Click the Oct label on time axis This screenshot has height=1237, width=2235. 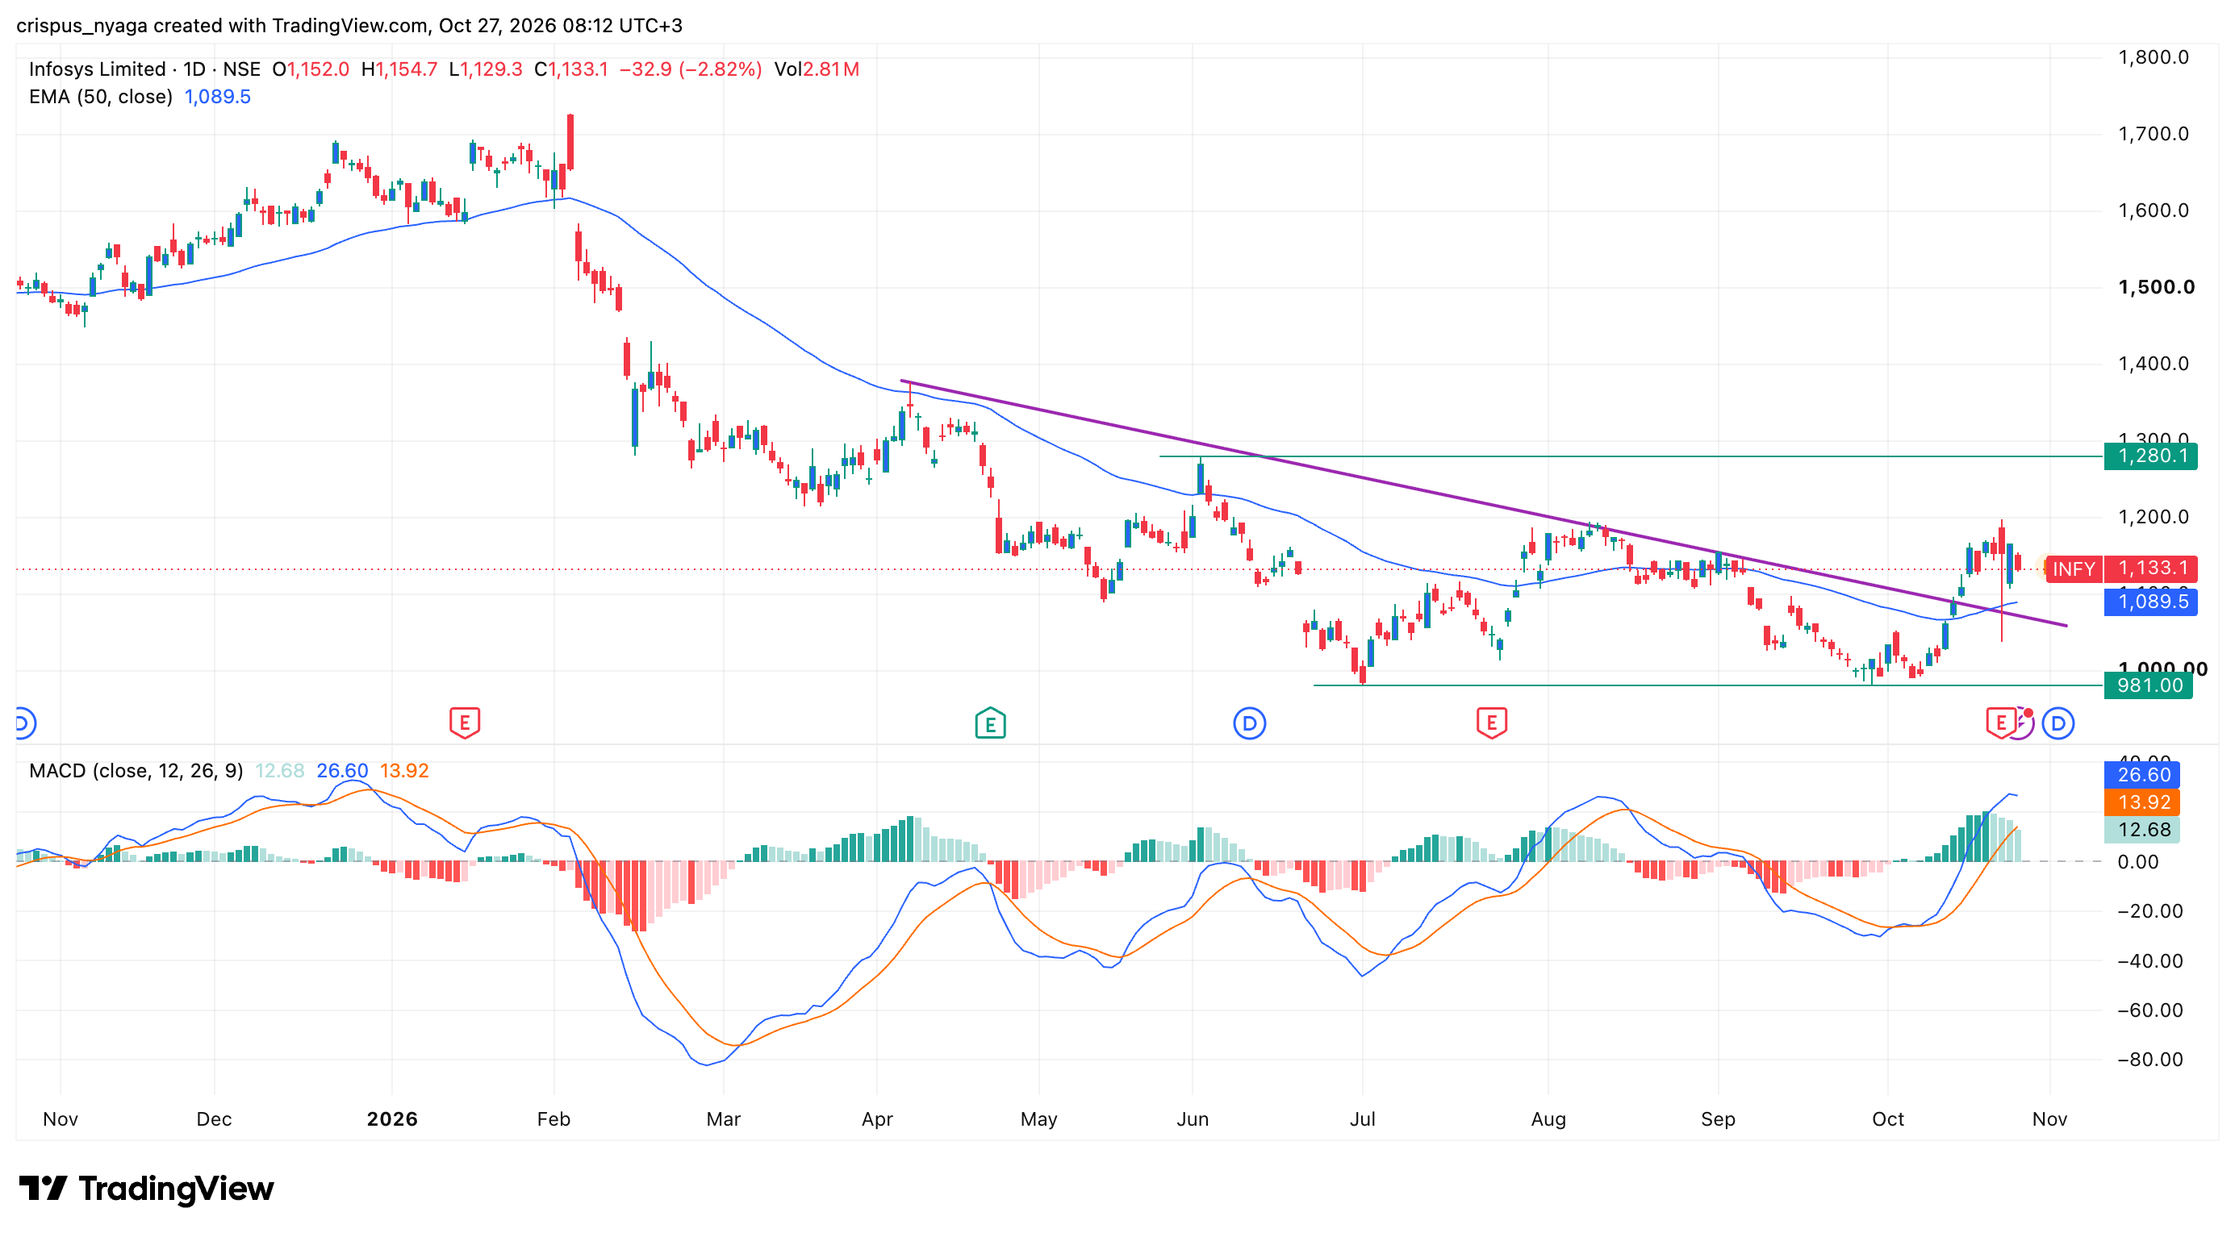[1888, 1119]
